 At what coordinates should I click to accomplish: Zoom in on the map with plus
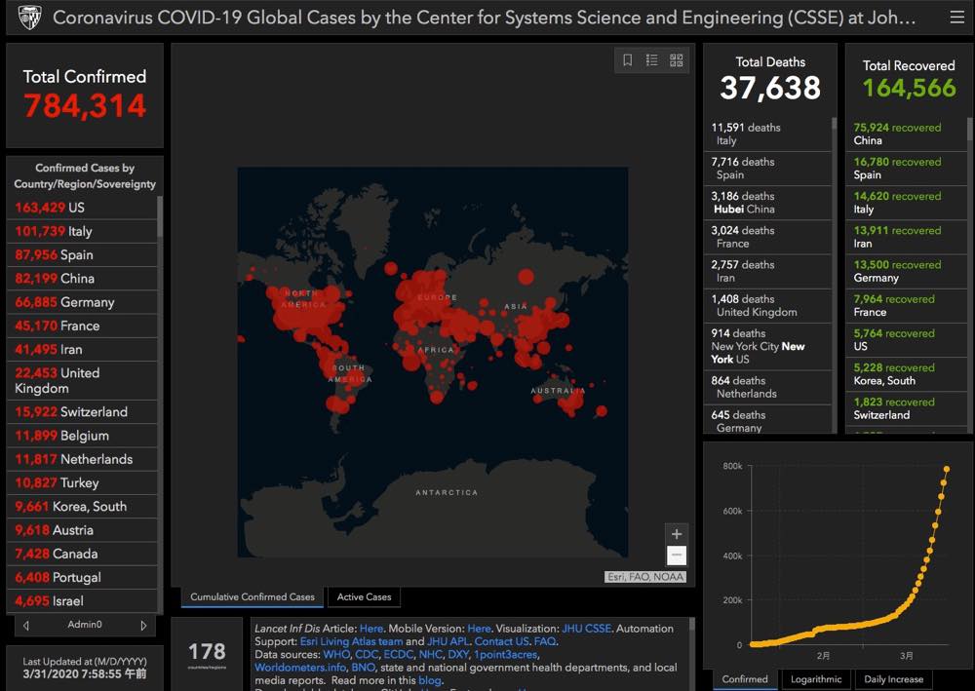677,534
